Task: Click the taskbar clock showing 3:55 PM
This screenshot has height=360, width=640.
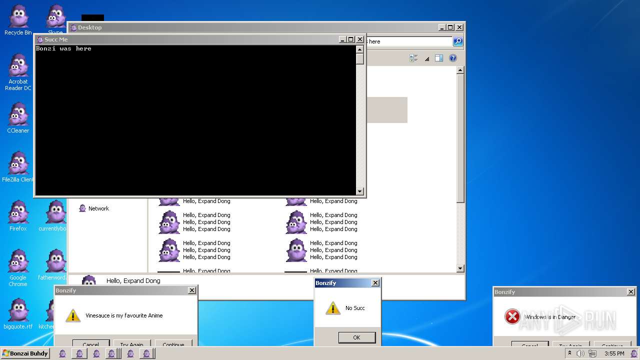Action: (614, 353)
